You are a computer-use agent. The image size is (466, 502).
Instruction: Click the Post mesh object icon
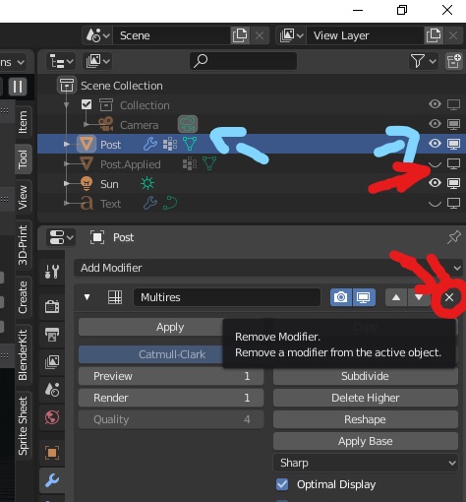point(87,144)
